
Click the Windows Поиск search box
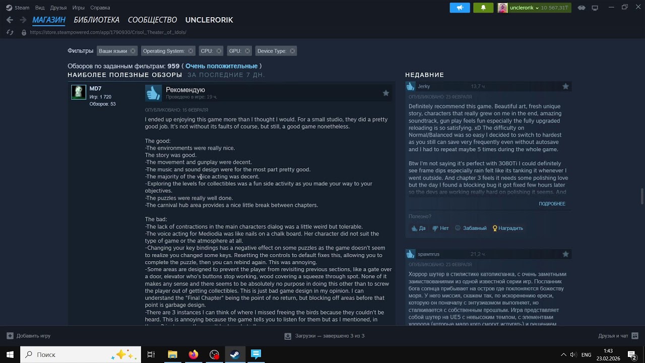(81, 354)
